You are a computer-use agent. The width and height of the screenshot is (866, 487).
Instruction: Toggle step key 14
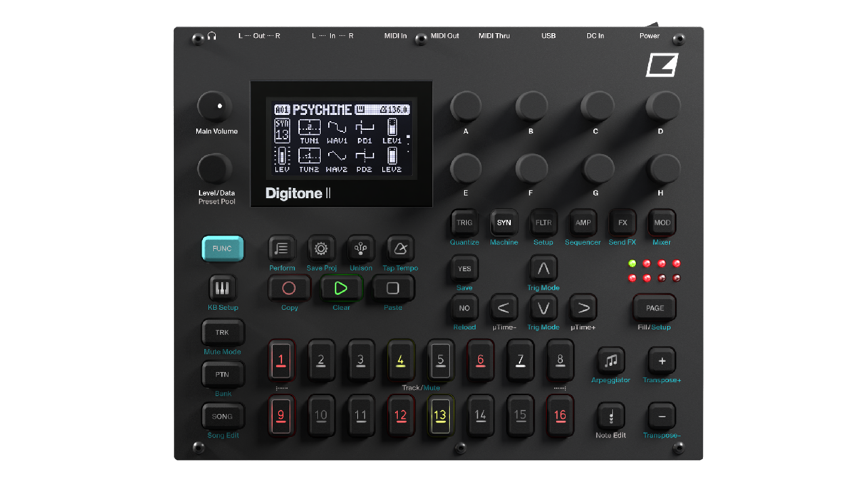click(480, 415)
